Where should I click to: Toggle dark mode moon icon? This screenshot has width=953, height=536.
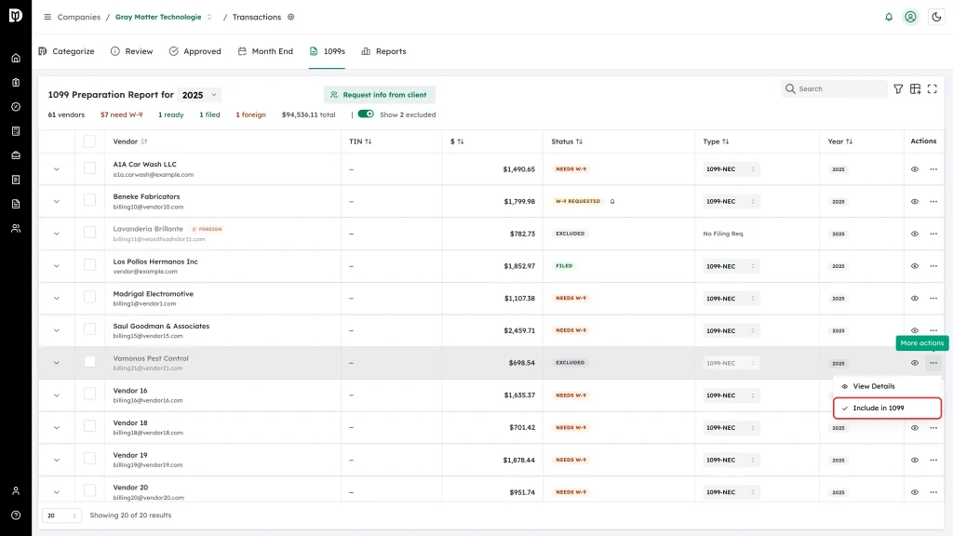coord(936,17)
